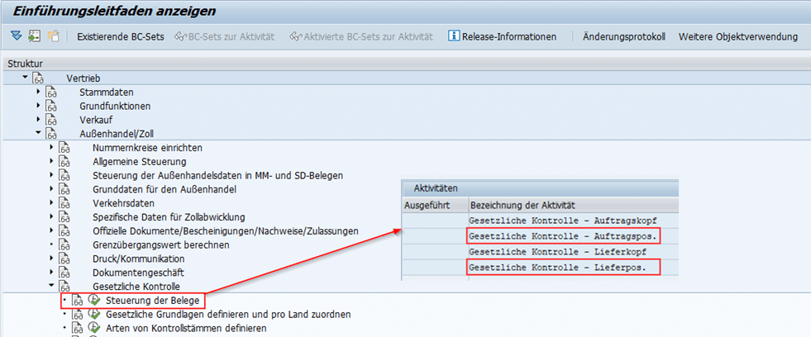
Task: Open the Änderungsprotokoll button
Action: [623, 36]
